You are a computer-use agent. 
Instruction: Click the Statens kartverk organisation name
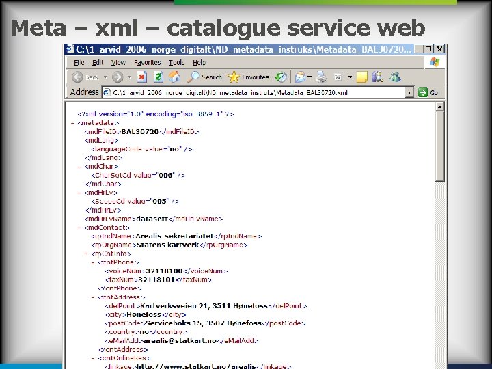pos(168,245)
